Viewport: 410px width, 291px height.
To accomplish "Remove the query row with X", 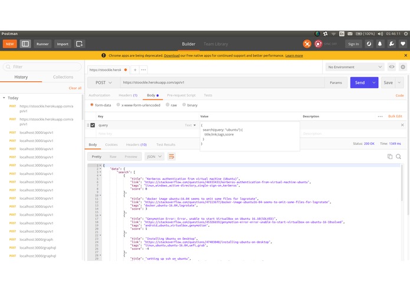I will [402, 125].
